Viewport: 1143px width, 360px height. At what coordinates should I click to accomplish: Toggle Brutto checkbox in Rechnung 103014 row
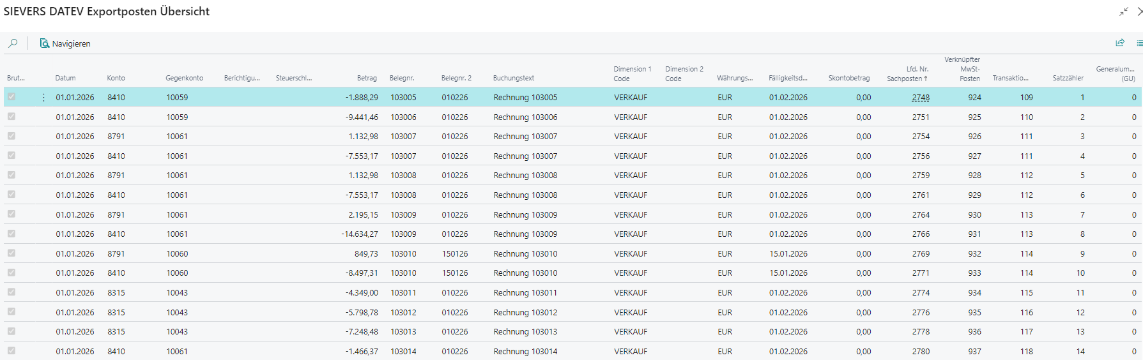tap(12, 351)
